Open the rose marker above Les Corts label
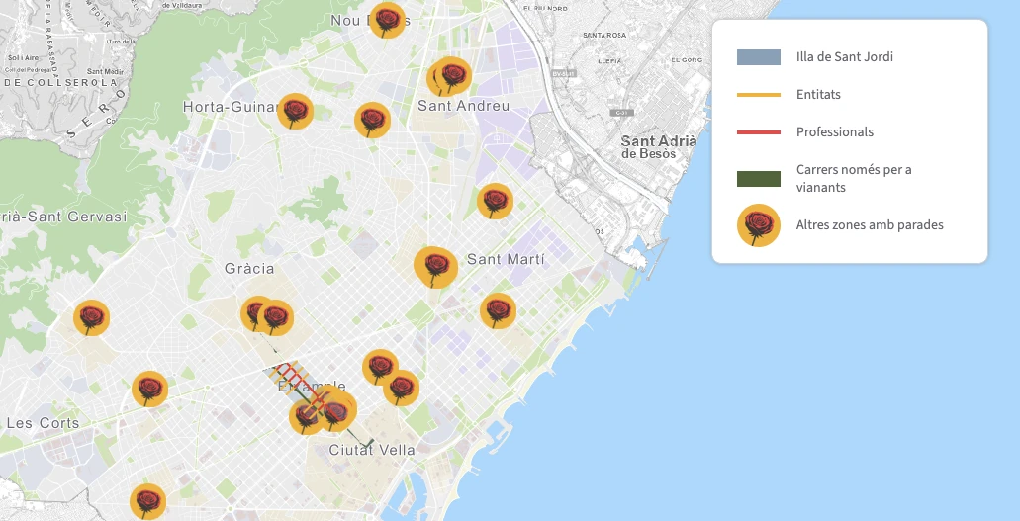This screenshot has height=521, width=1020. (x=149, y=389)
